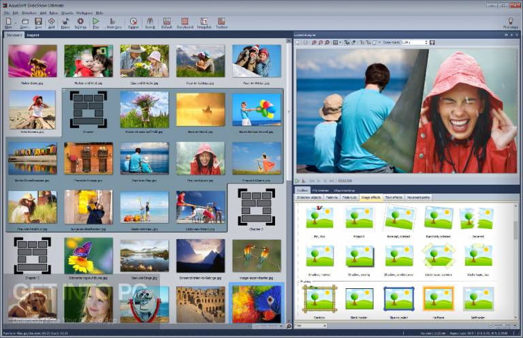Select the bee on pink flower thumbnail

click(33, 61)
